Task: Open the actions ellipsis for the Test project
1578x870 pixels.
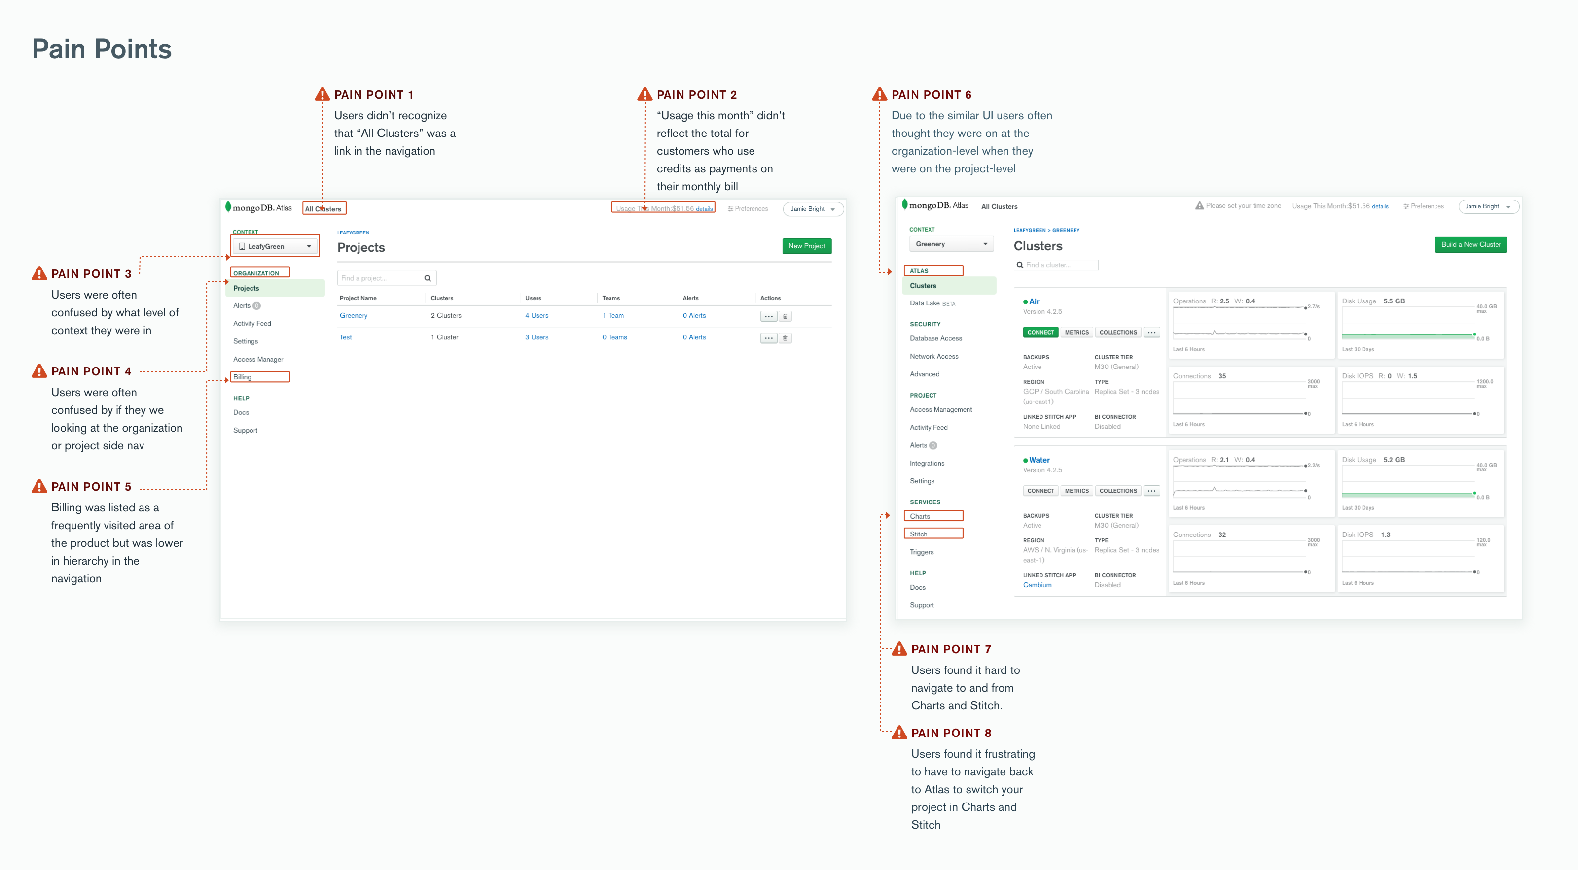Action: click(x=768, y=337)
